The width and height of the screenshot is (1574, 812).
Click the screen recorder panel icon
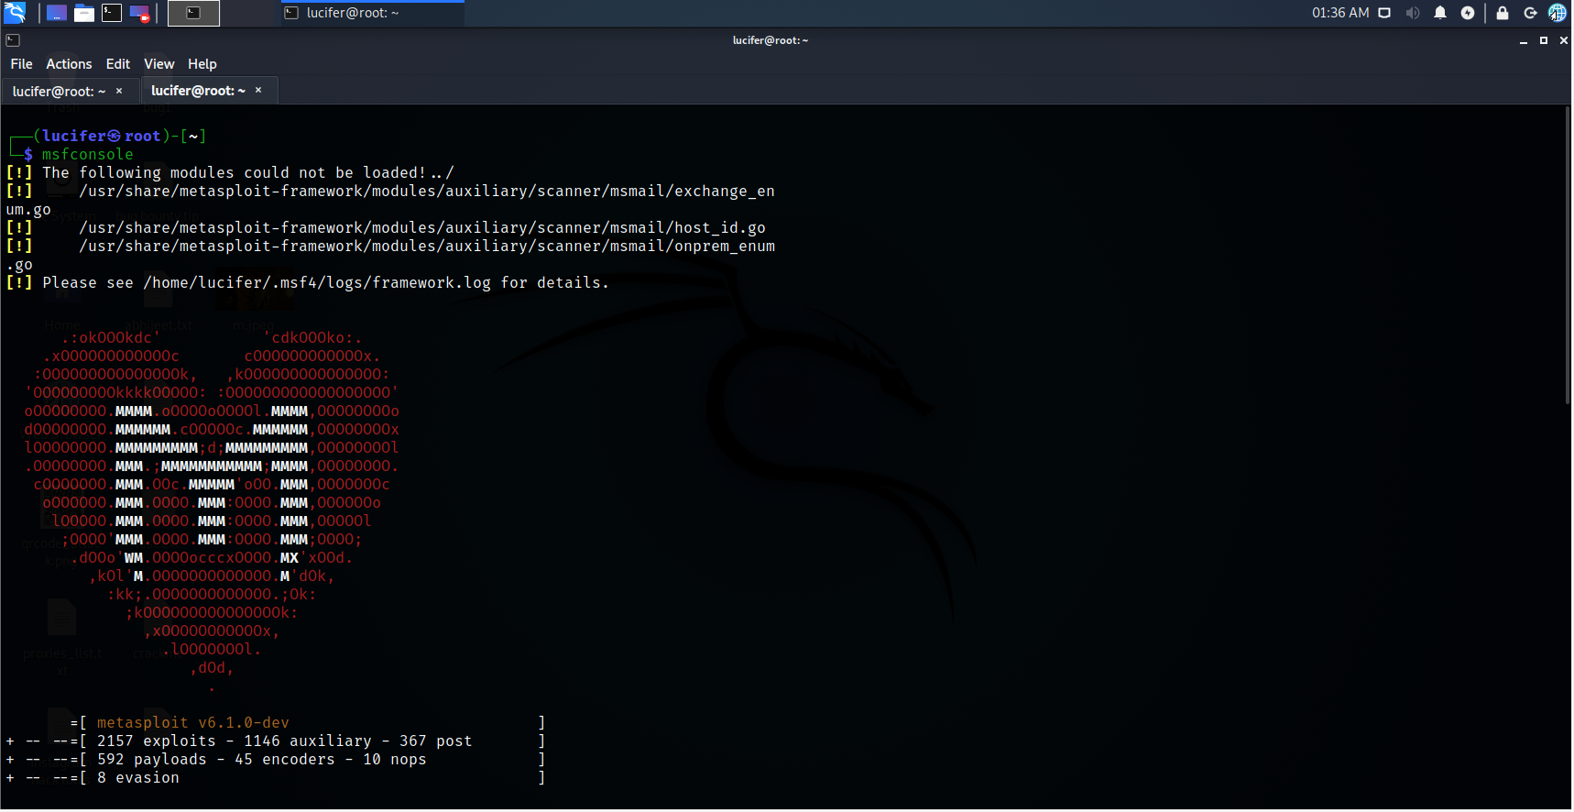tap(139, 13)
